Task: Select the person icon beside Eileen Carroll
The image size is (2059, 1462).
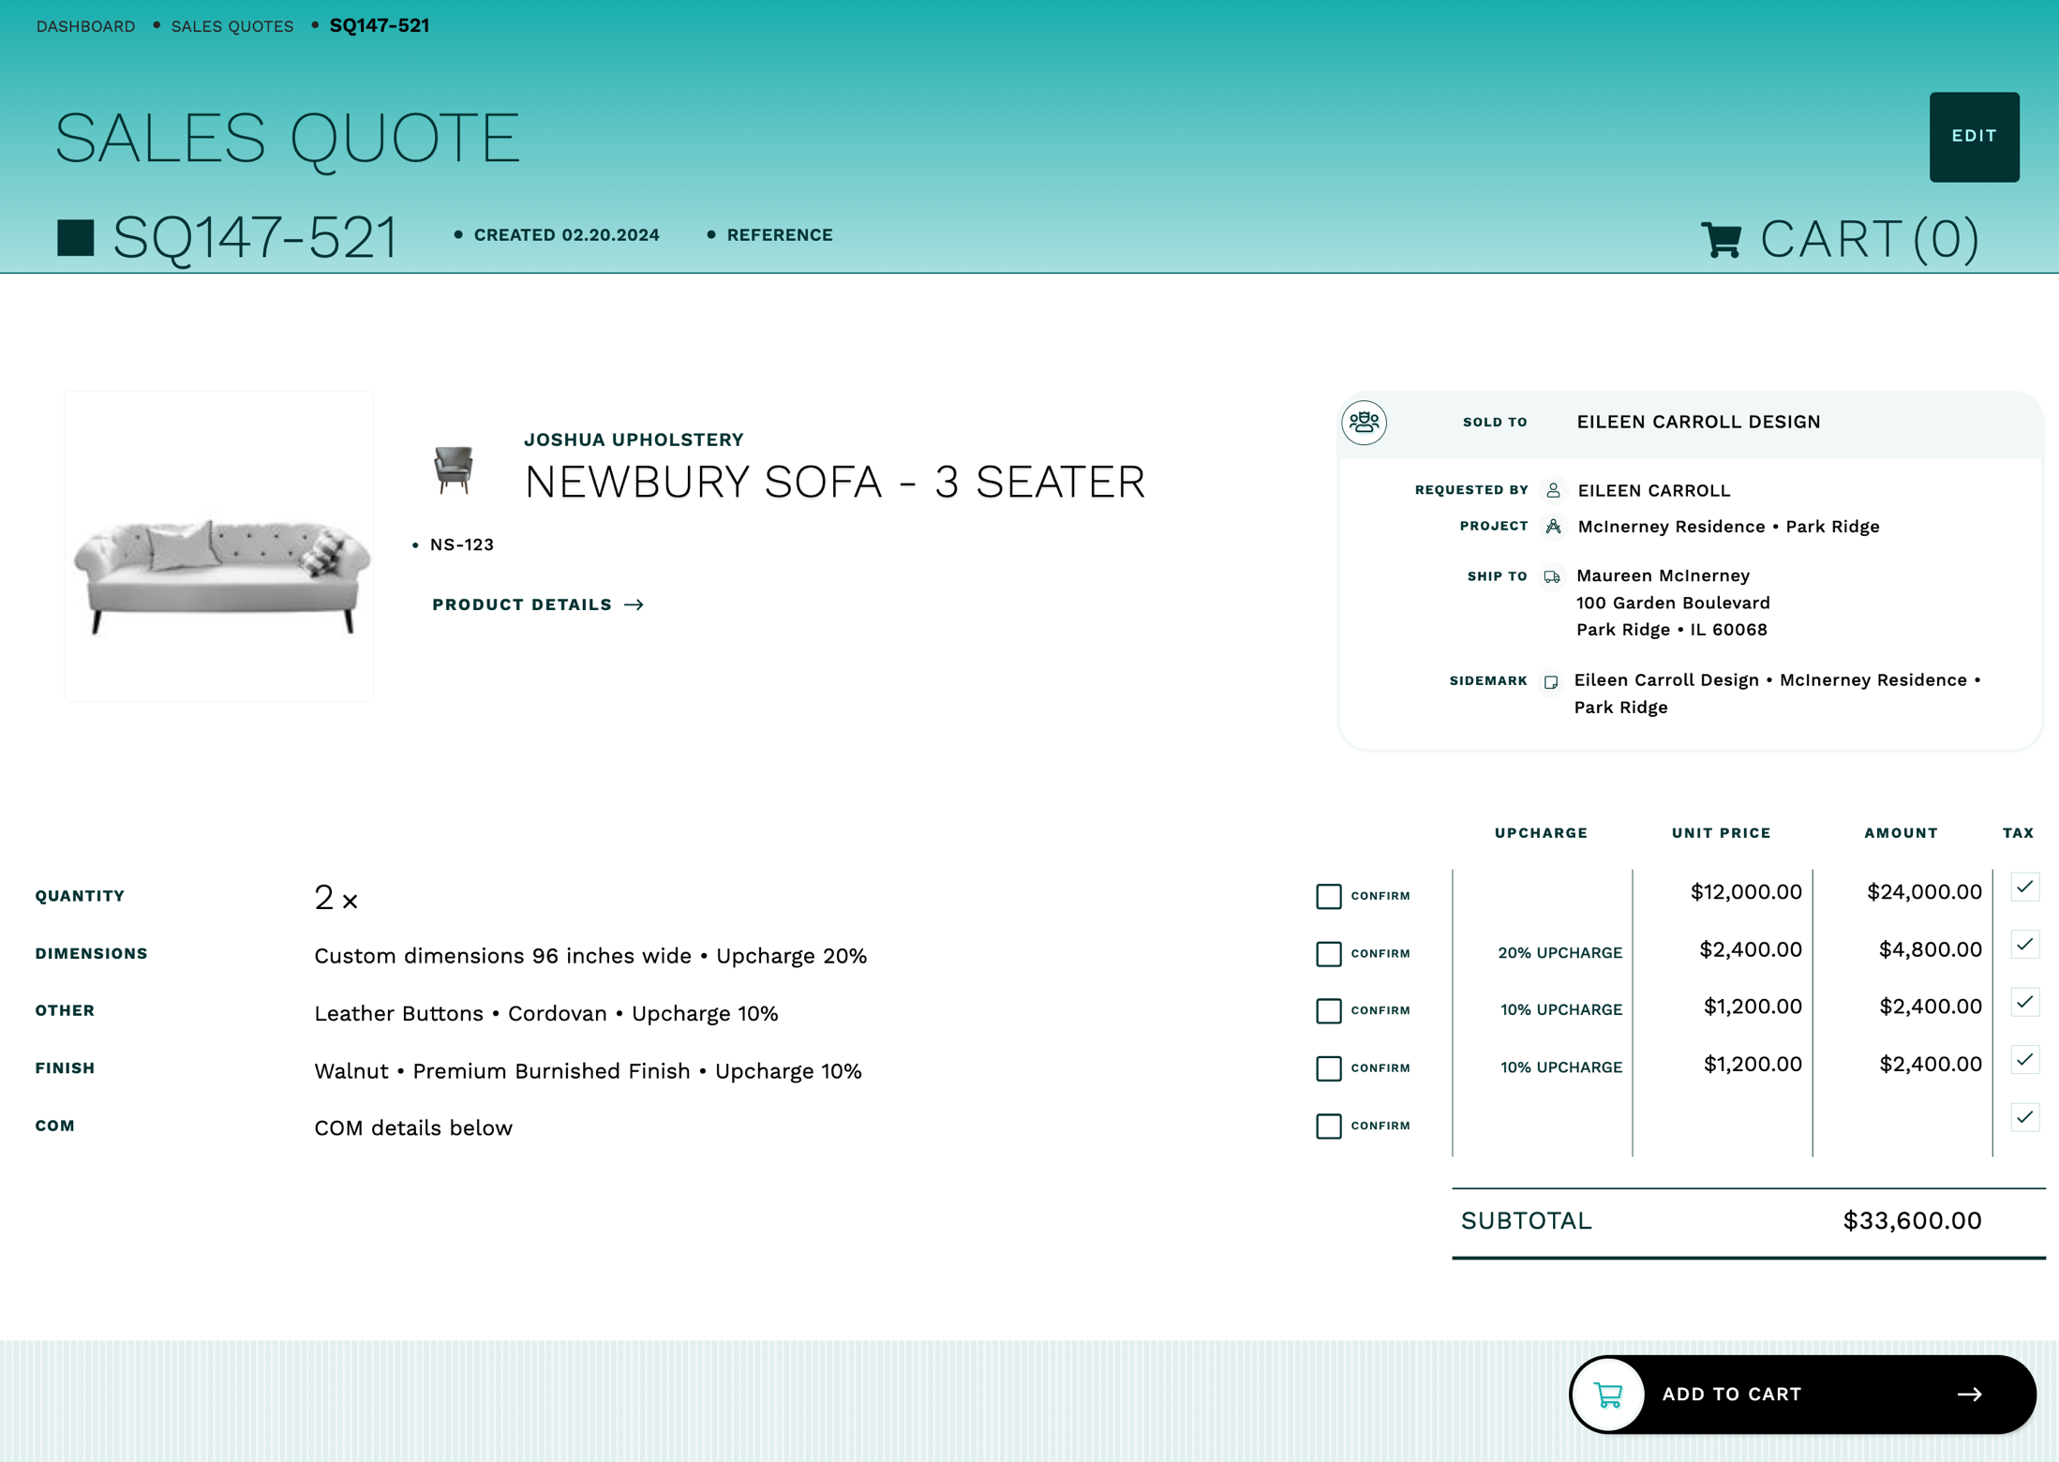Action: [1553, 490]
